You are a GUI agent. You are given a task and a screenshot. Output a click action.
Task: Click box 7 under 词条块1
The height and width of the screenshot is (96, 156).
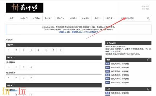pyautogui.click(x=53, y=50)
